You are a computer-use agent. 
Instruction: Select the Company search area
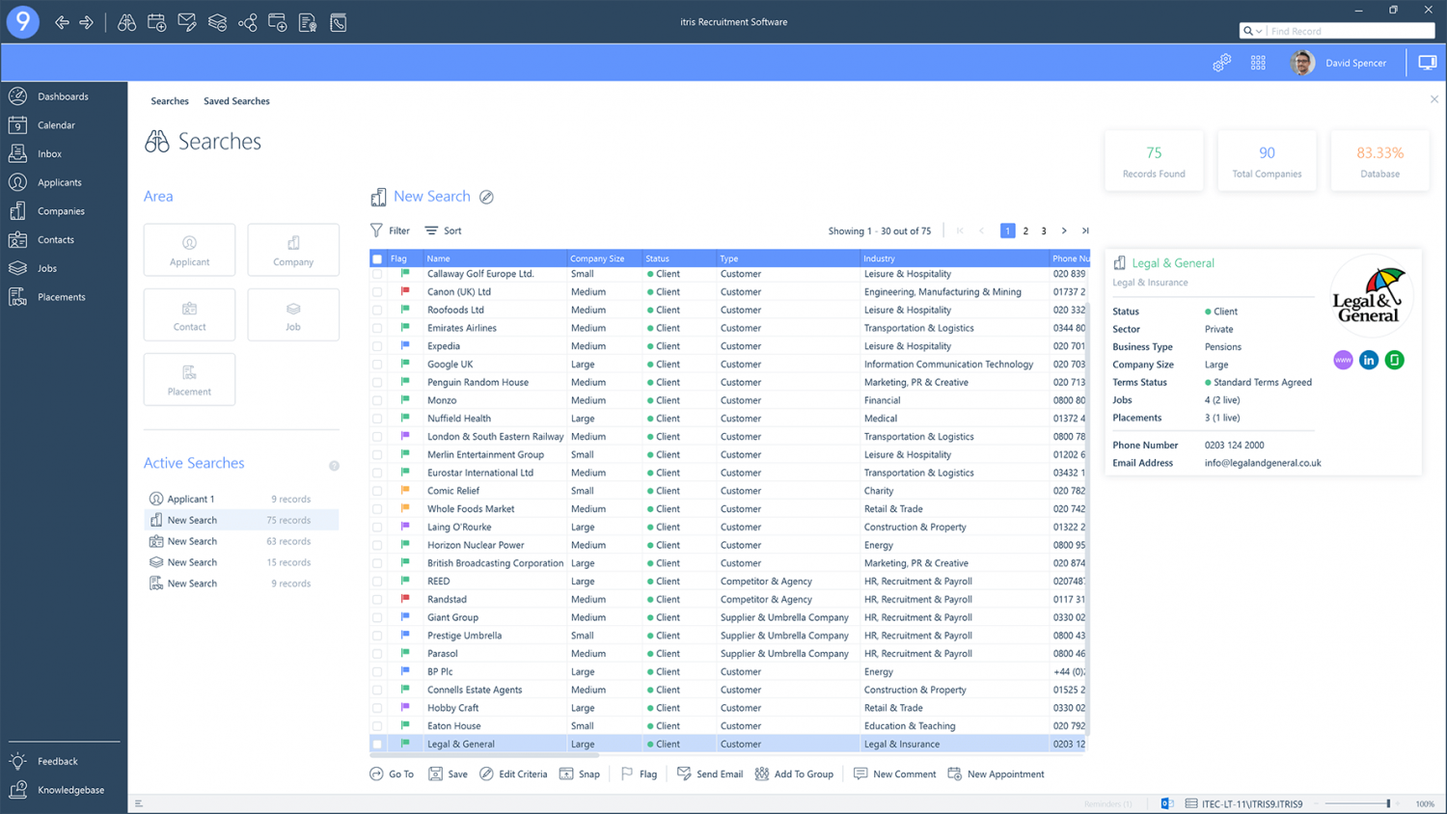(x=293, y=250)
